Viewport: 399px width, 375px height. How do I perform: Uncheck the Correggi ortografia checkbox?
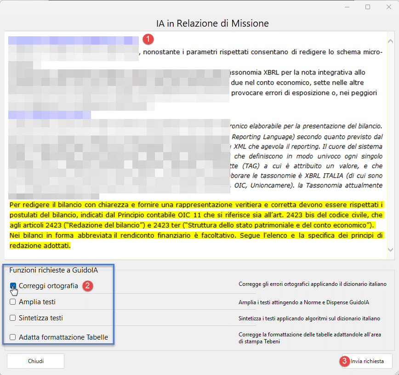13,286
